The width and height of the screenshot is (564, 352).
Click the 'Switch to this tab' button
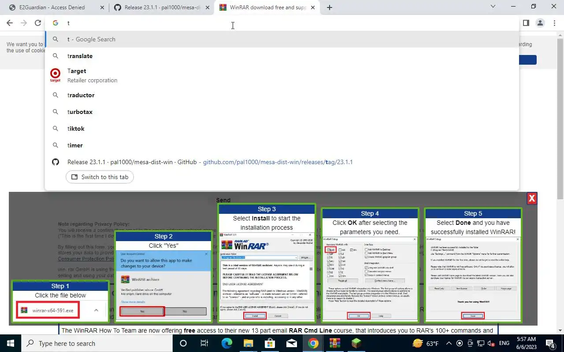100,177
